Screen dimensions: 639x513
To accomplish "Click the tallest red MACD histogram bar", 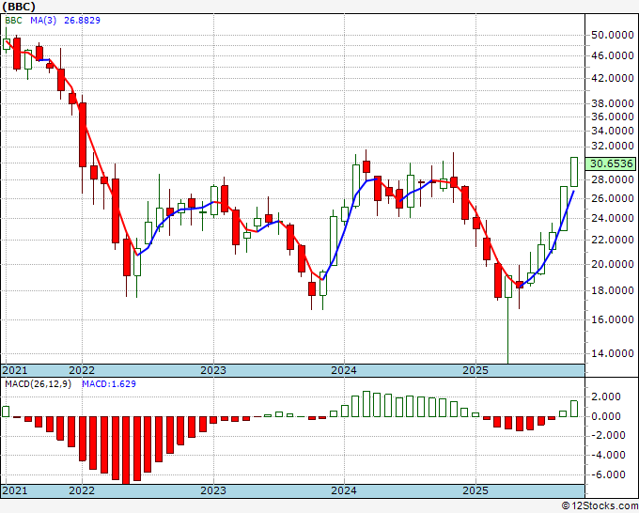I will 126,450.
